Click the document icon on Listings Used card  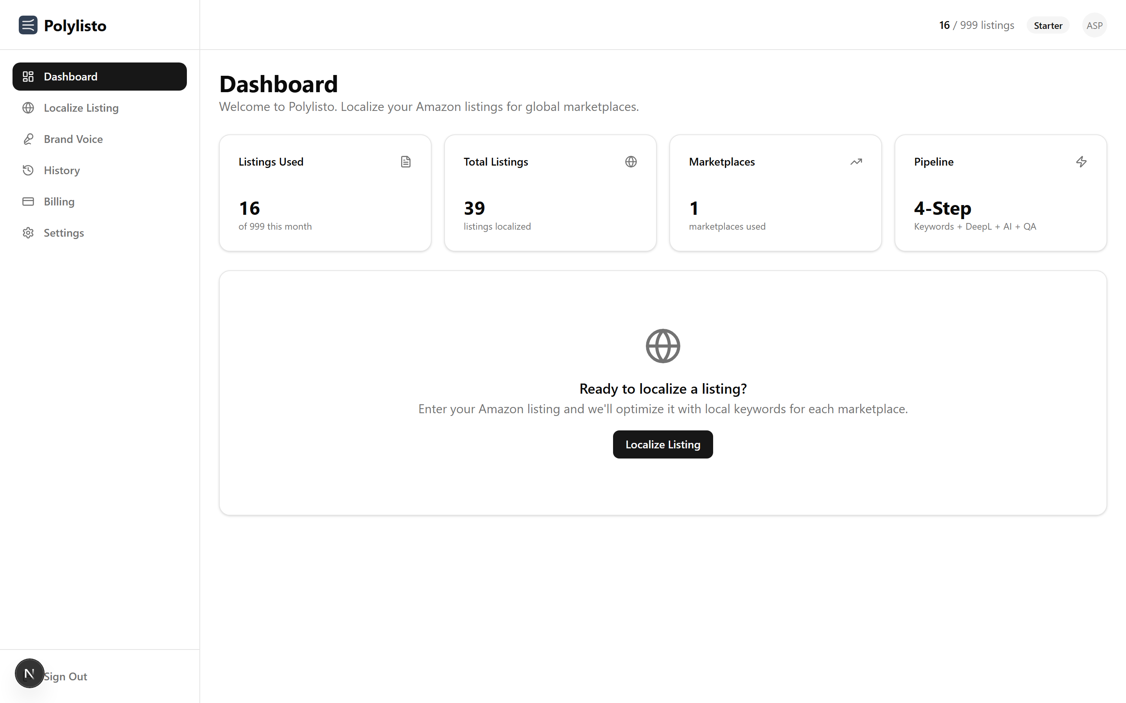coord(405,161)
